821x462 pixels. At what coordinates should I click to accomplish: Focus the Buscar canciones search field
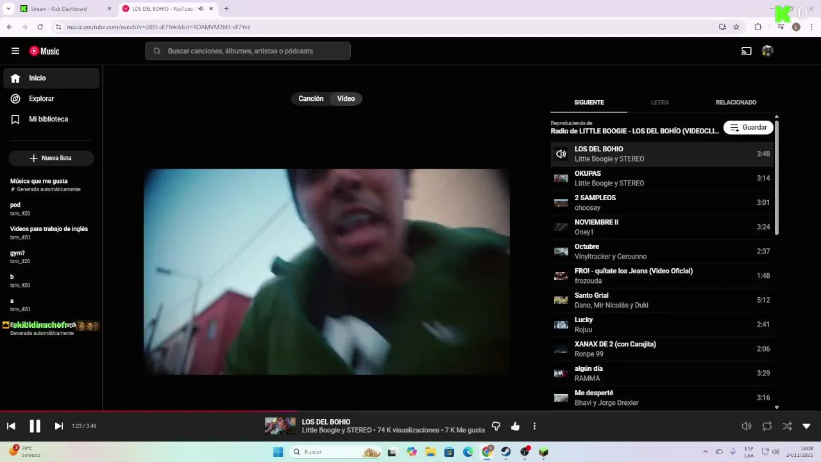(x=248, y=51)
